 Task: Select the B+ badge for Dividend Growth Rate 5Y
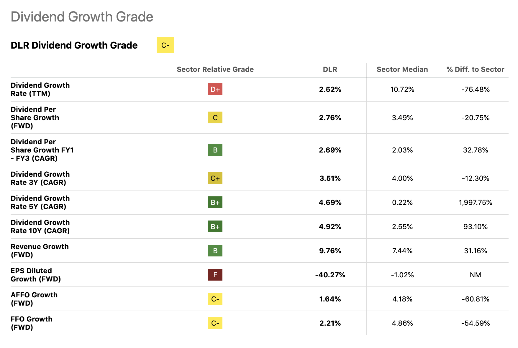point(215,202)
